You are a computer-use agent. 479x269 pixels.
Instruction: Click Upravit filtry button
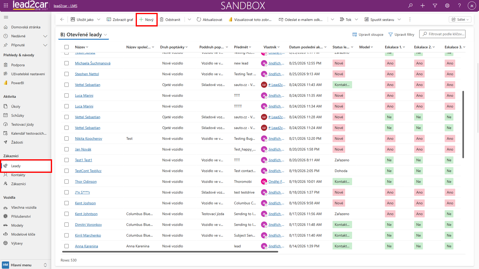click(x=401, y=35)
